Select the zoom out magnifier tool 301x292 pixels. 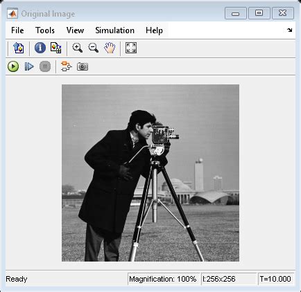point(94,48)
